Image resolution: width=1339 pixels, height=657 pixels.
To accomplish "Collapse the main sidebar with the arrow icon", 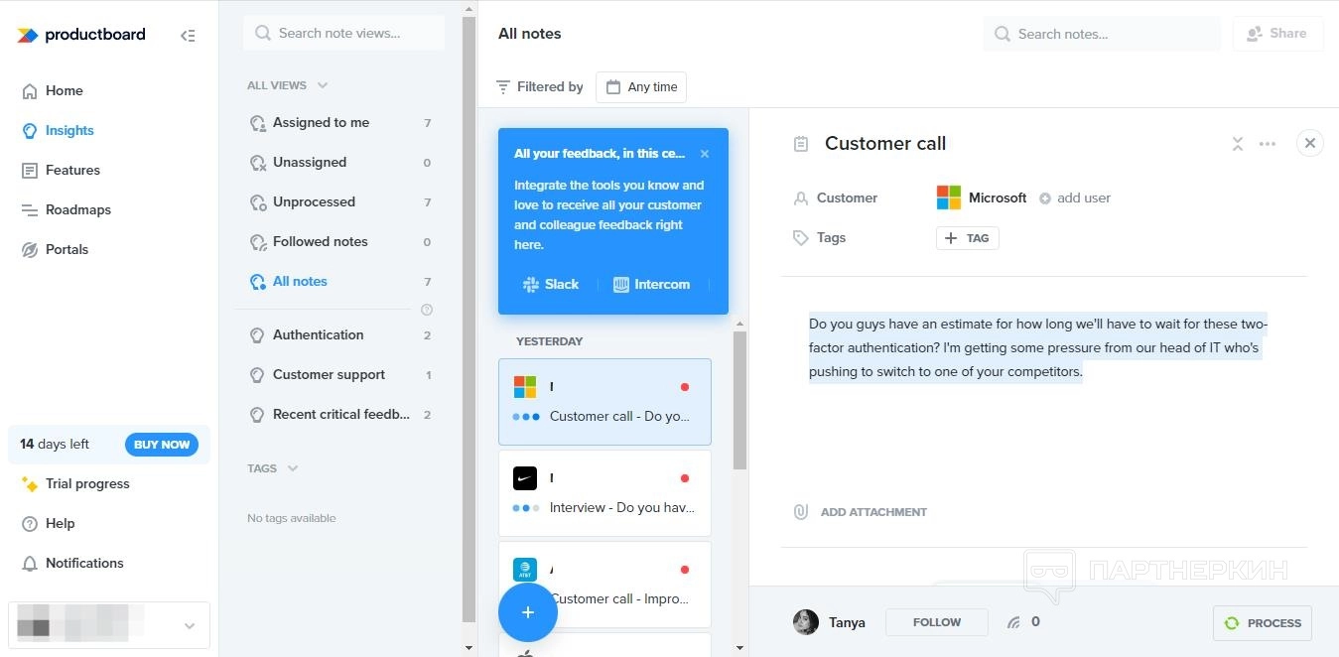I will pyautogui.click(x=188, y=36).
